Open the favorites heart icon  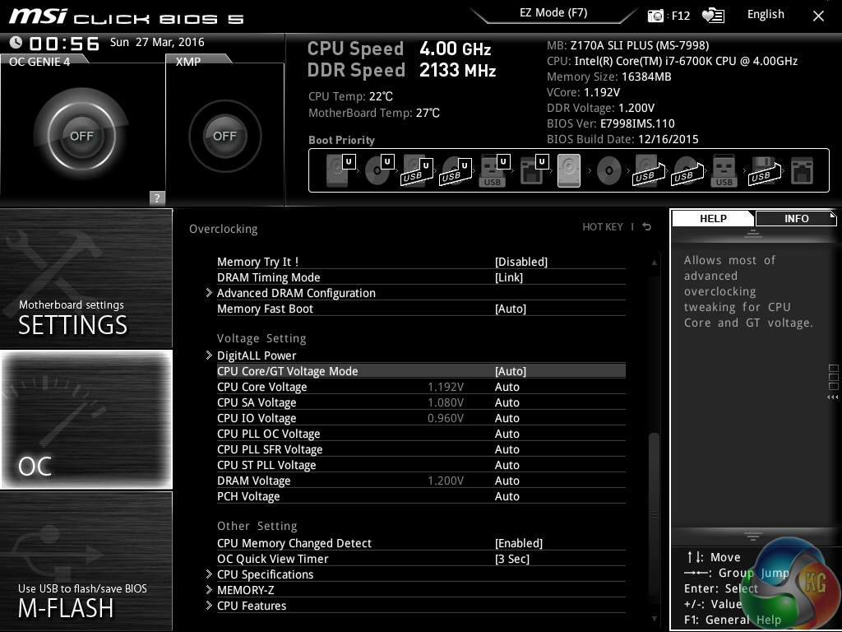713,16
